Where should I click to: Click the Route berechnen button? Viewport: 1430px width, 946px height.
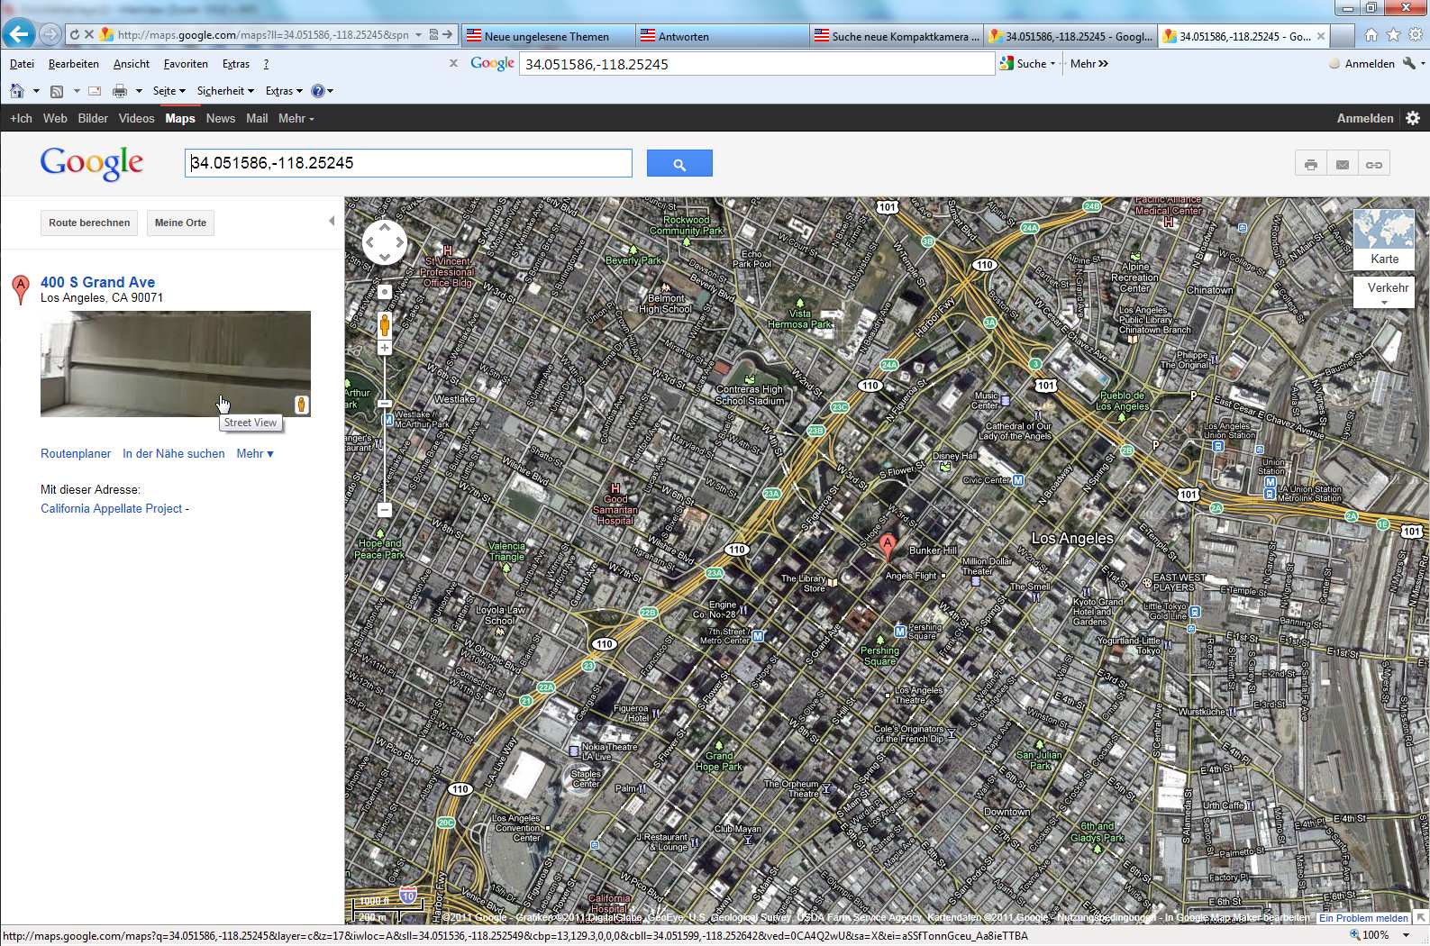pyautogui.click(x=89, y=223)
